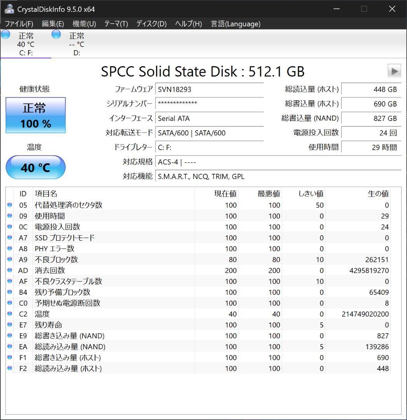Click power-on count value 24 回
This screenshot has height=420, width=407.
[x=371, y=133]
